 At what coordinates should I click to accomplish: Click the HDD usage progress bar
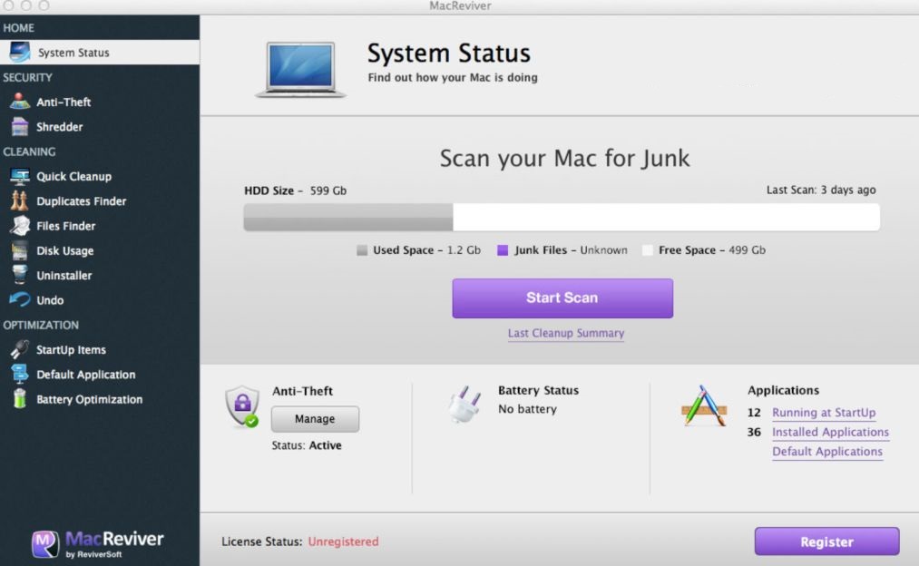click(562, 217)
